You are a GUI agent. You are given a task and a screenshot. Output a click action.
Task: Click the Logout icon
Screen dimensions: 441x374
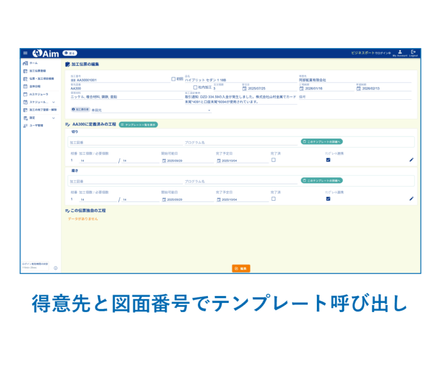413,53
